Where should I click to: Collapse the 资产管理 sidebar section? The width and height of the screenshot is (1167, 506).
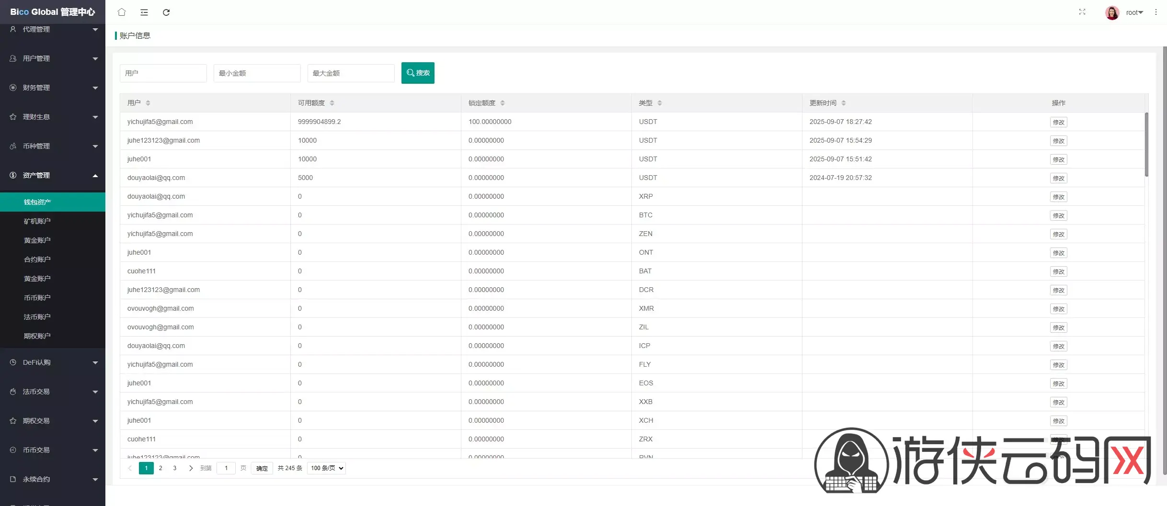click(x=53, y=175)
